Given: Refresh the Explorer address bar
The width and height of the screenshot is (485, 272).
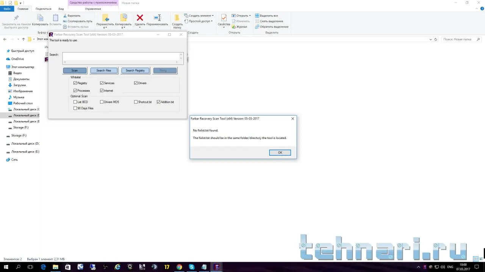Looking at the screenshot, I should point(436,39).
